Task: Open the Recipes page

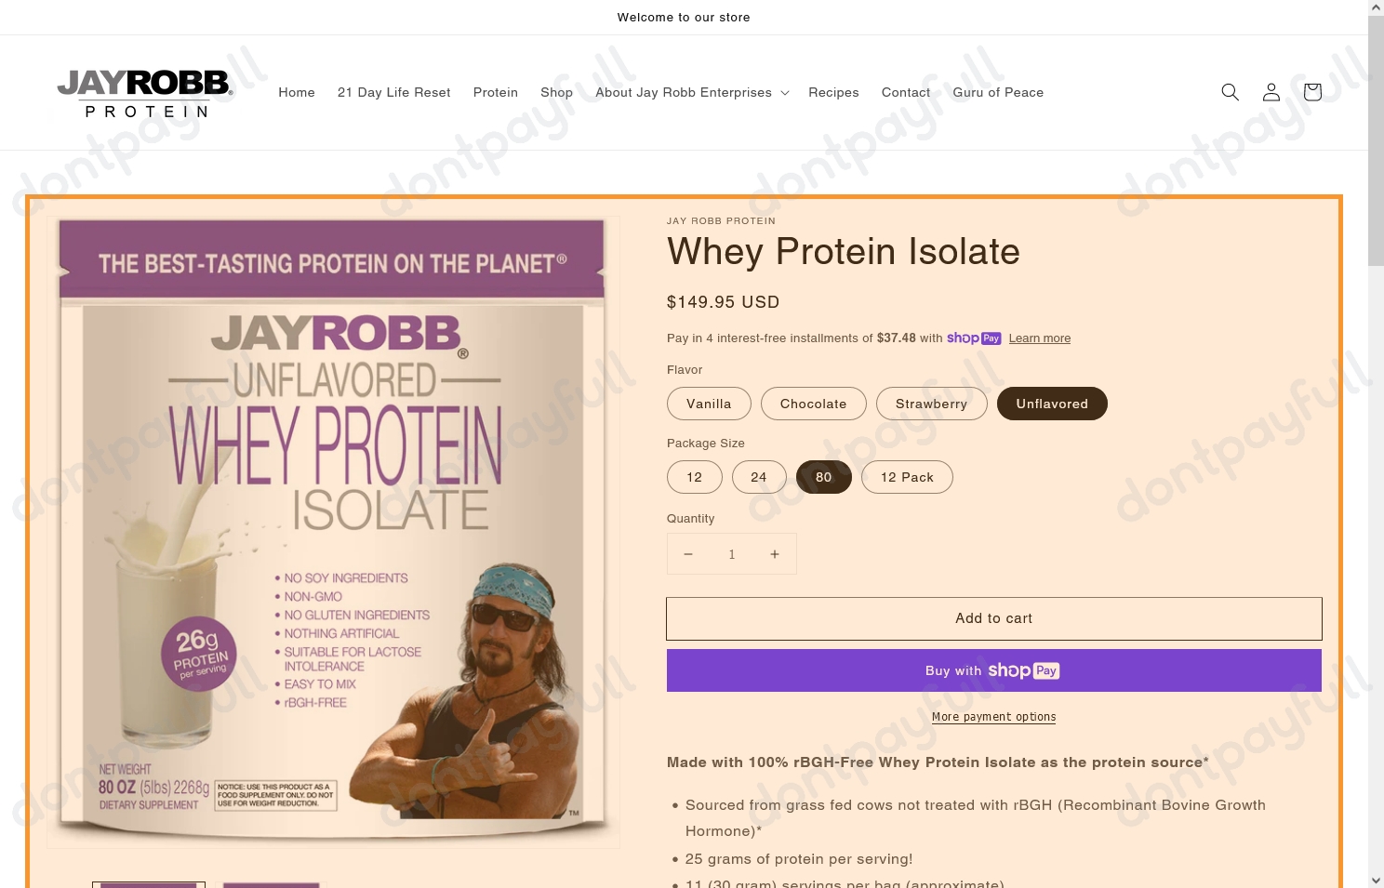Action: 833,92
